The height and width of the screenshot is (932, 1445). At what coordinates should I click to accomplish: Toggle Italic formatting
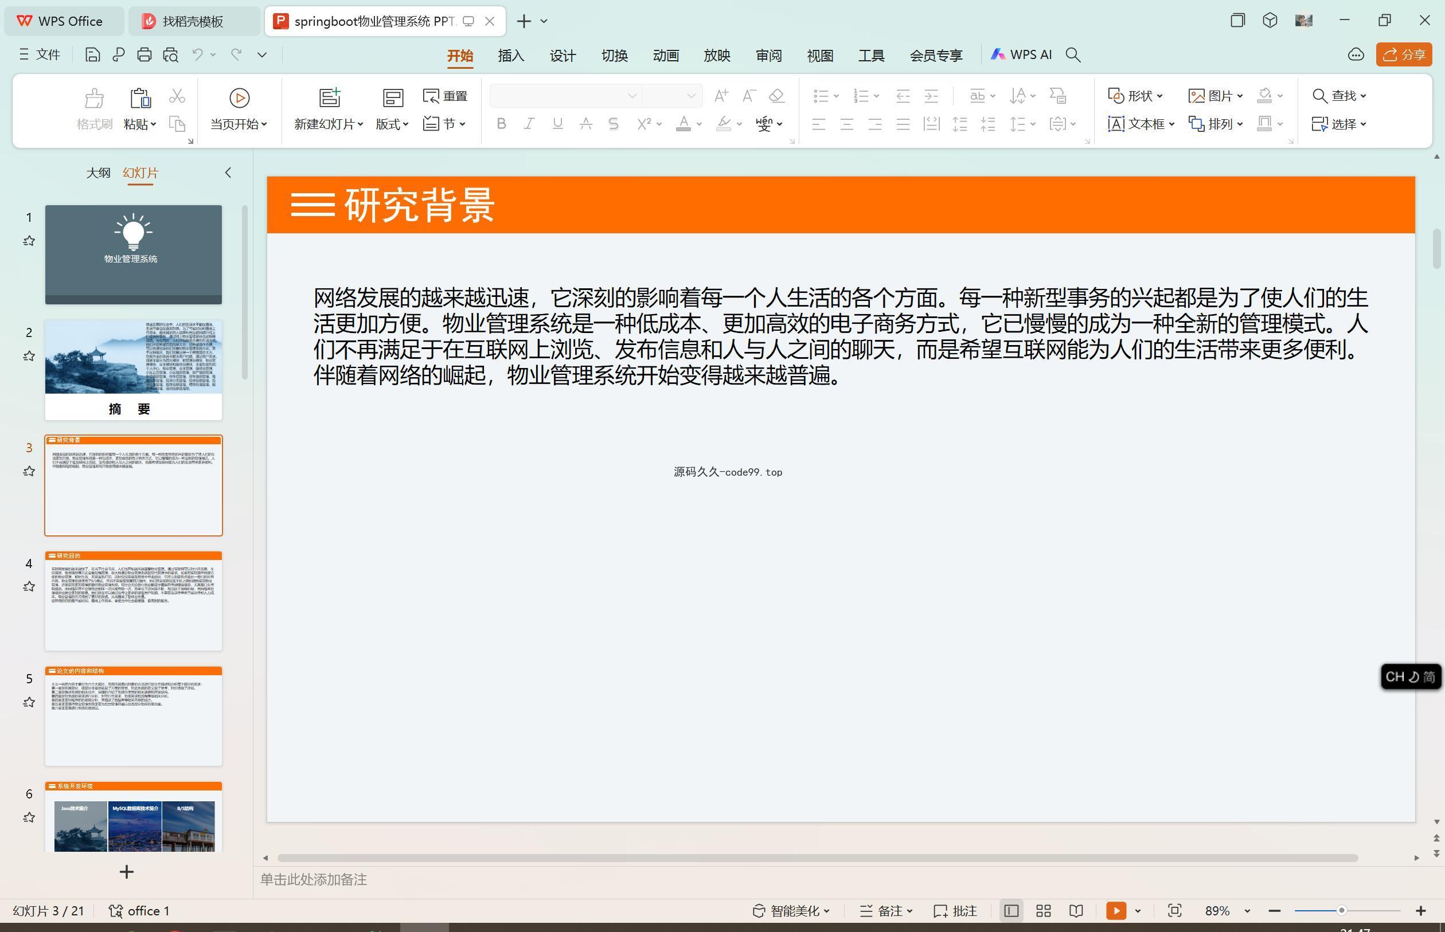coord(529,124)
